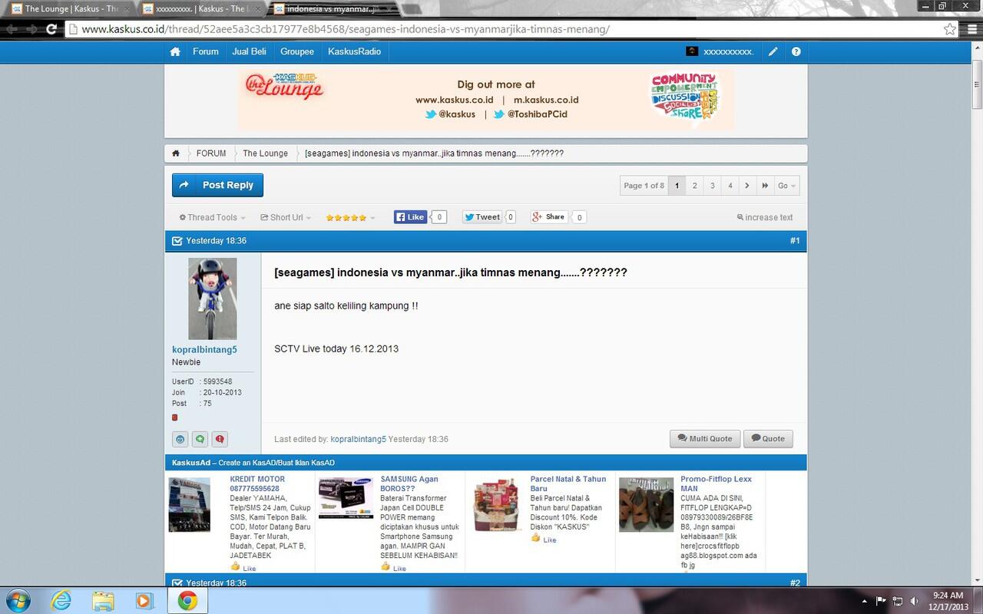The image size is (983, 614).
Task: Click breadcrumb home icon
Action: pyautogui.click(x=176, y=153)
